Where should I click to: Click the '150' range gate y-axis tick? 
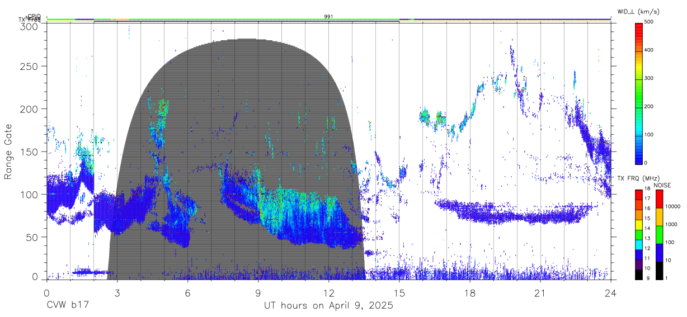pos(30,152)
